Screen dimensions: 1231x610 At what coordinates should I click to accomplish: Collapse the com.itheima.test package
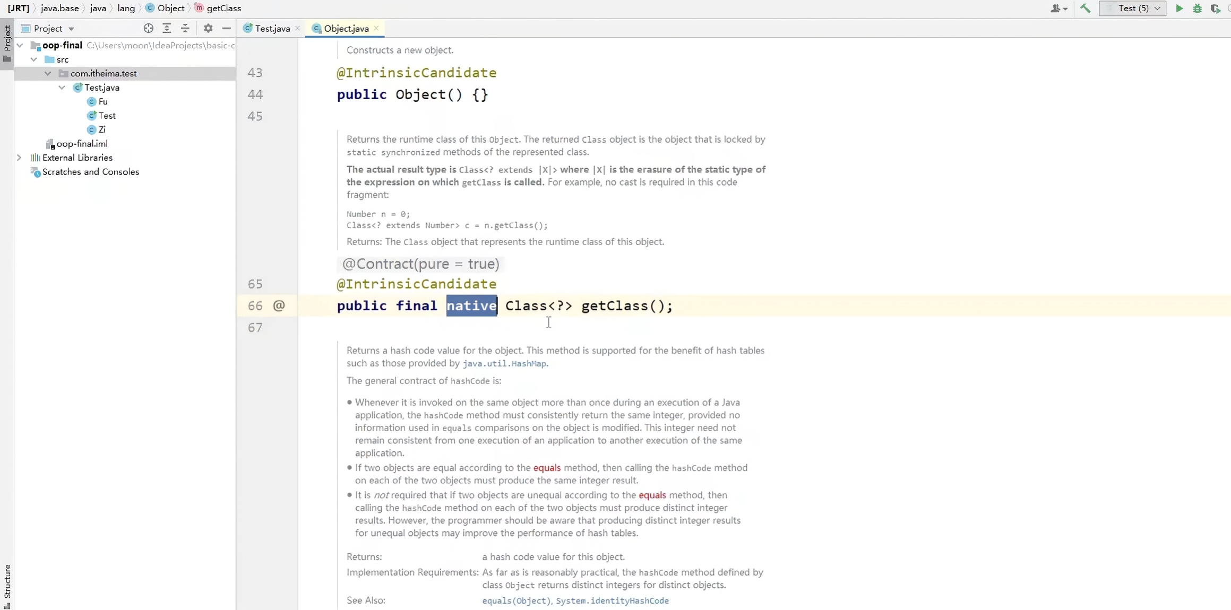[48, 74]
